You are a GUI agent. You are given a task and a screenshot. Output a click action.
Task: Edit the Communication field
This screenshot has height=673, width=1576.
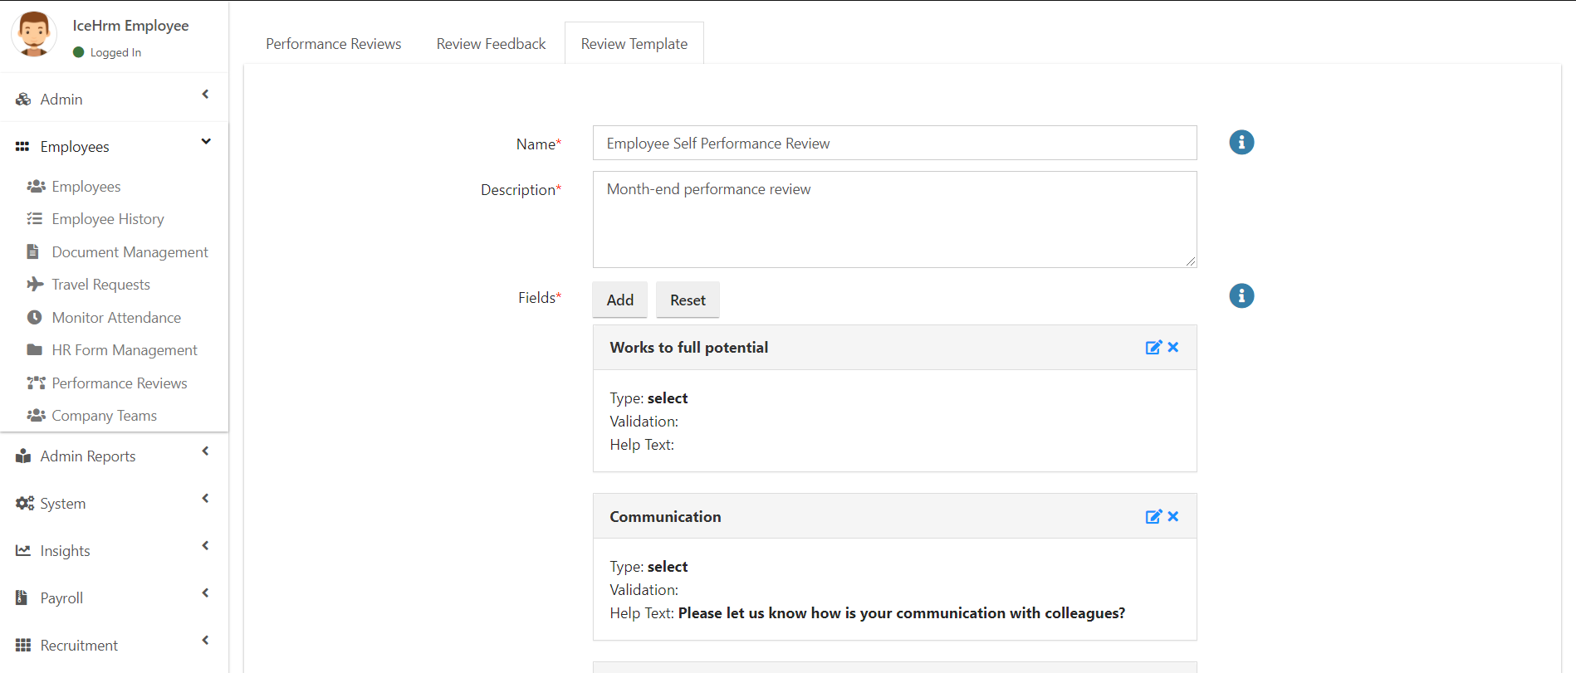click(x=1153, y=516)
